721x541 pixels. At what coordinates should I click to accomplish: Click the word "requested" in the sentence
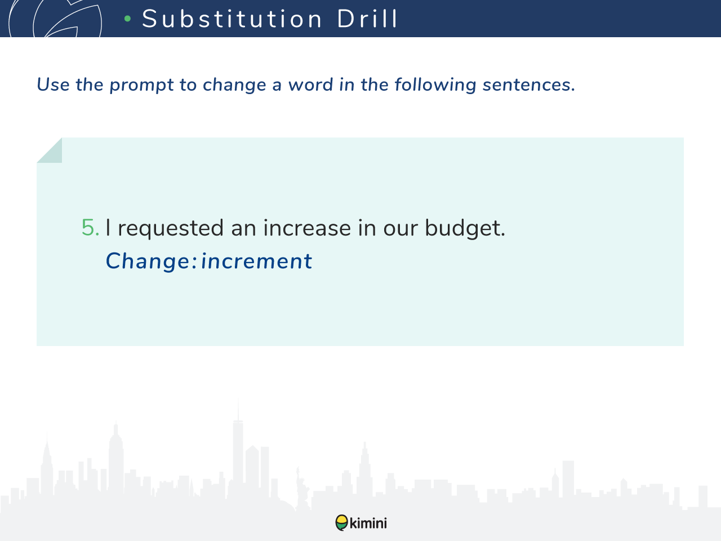(x=171, y=229)
